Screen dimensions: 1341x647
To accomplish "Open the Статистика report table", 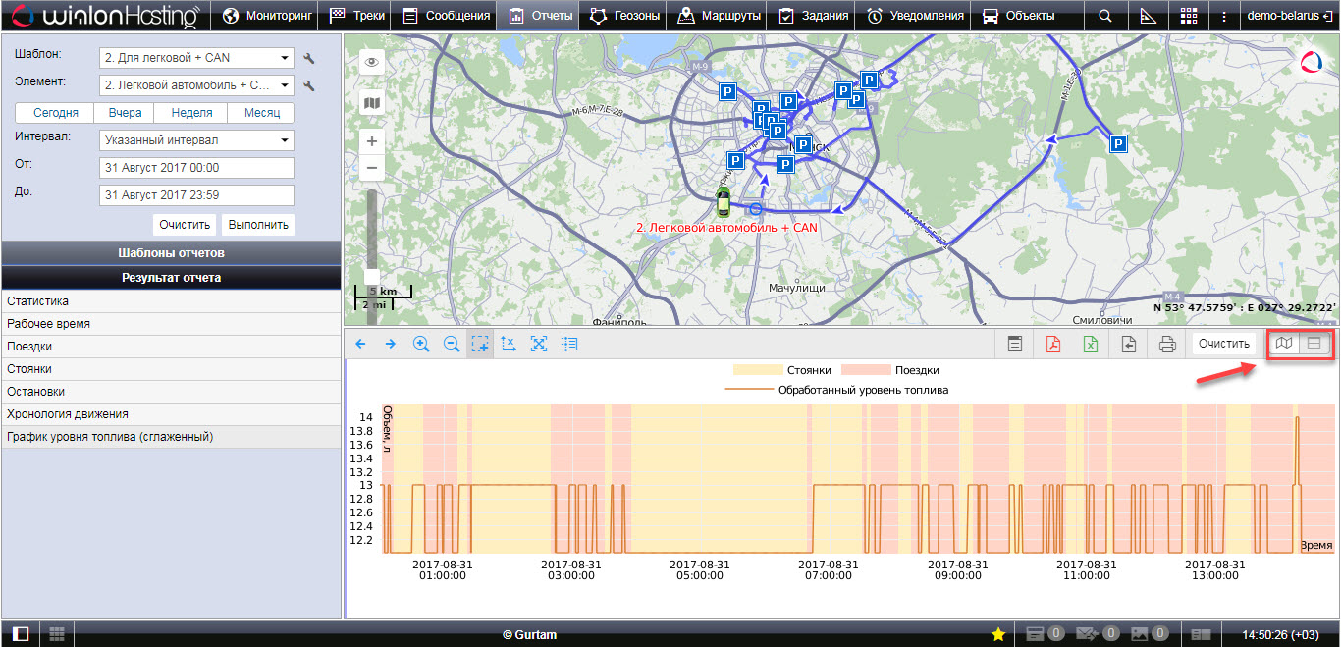I will point(171,301).
